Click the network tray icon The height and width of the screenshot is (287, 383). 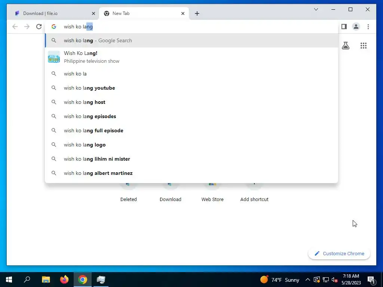click(x=326, y=280)
